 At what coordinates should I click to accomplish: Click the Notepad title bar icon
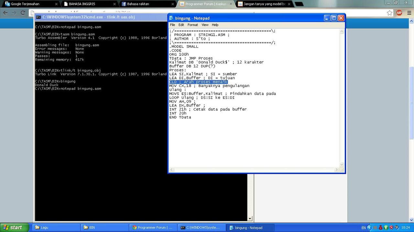click(171, 18)
